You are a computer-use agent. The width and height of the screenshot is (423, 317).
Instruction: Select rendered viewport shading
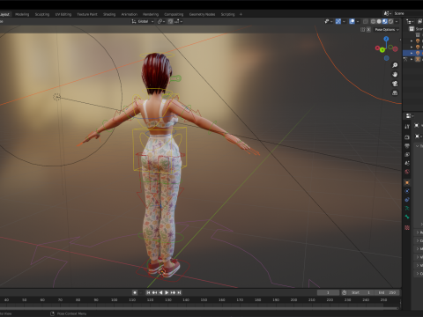coord(390,21)
